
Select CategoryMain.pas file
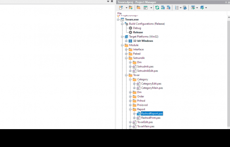[x=152, y=88]
